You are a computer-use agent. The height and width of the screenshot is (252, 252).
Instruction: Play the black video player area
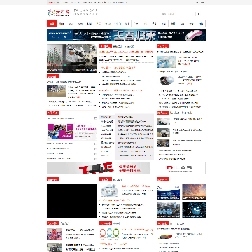coord(72,201)
